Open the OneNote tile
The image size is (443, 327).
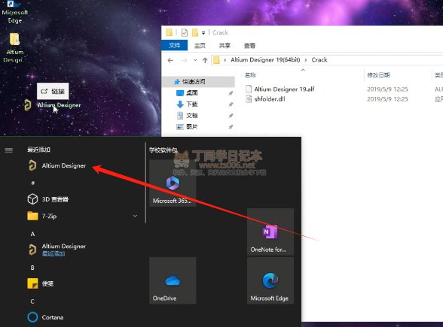pyautogui.click(x=270, y=232)
